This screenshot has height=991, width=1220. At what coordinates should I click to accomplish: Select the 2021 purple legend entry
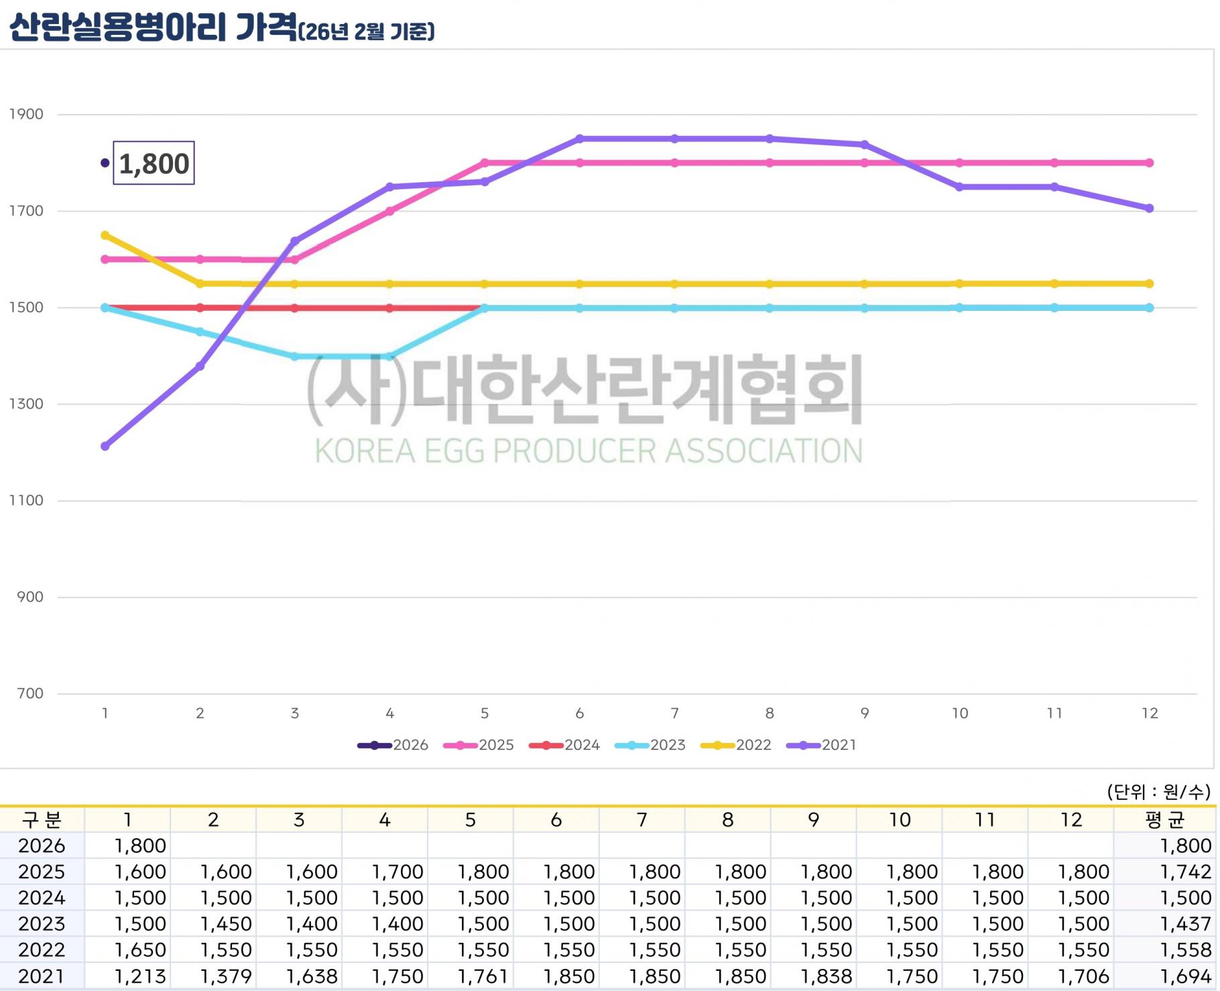point(822,745)
